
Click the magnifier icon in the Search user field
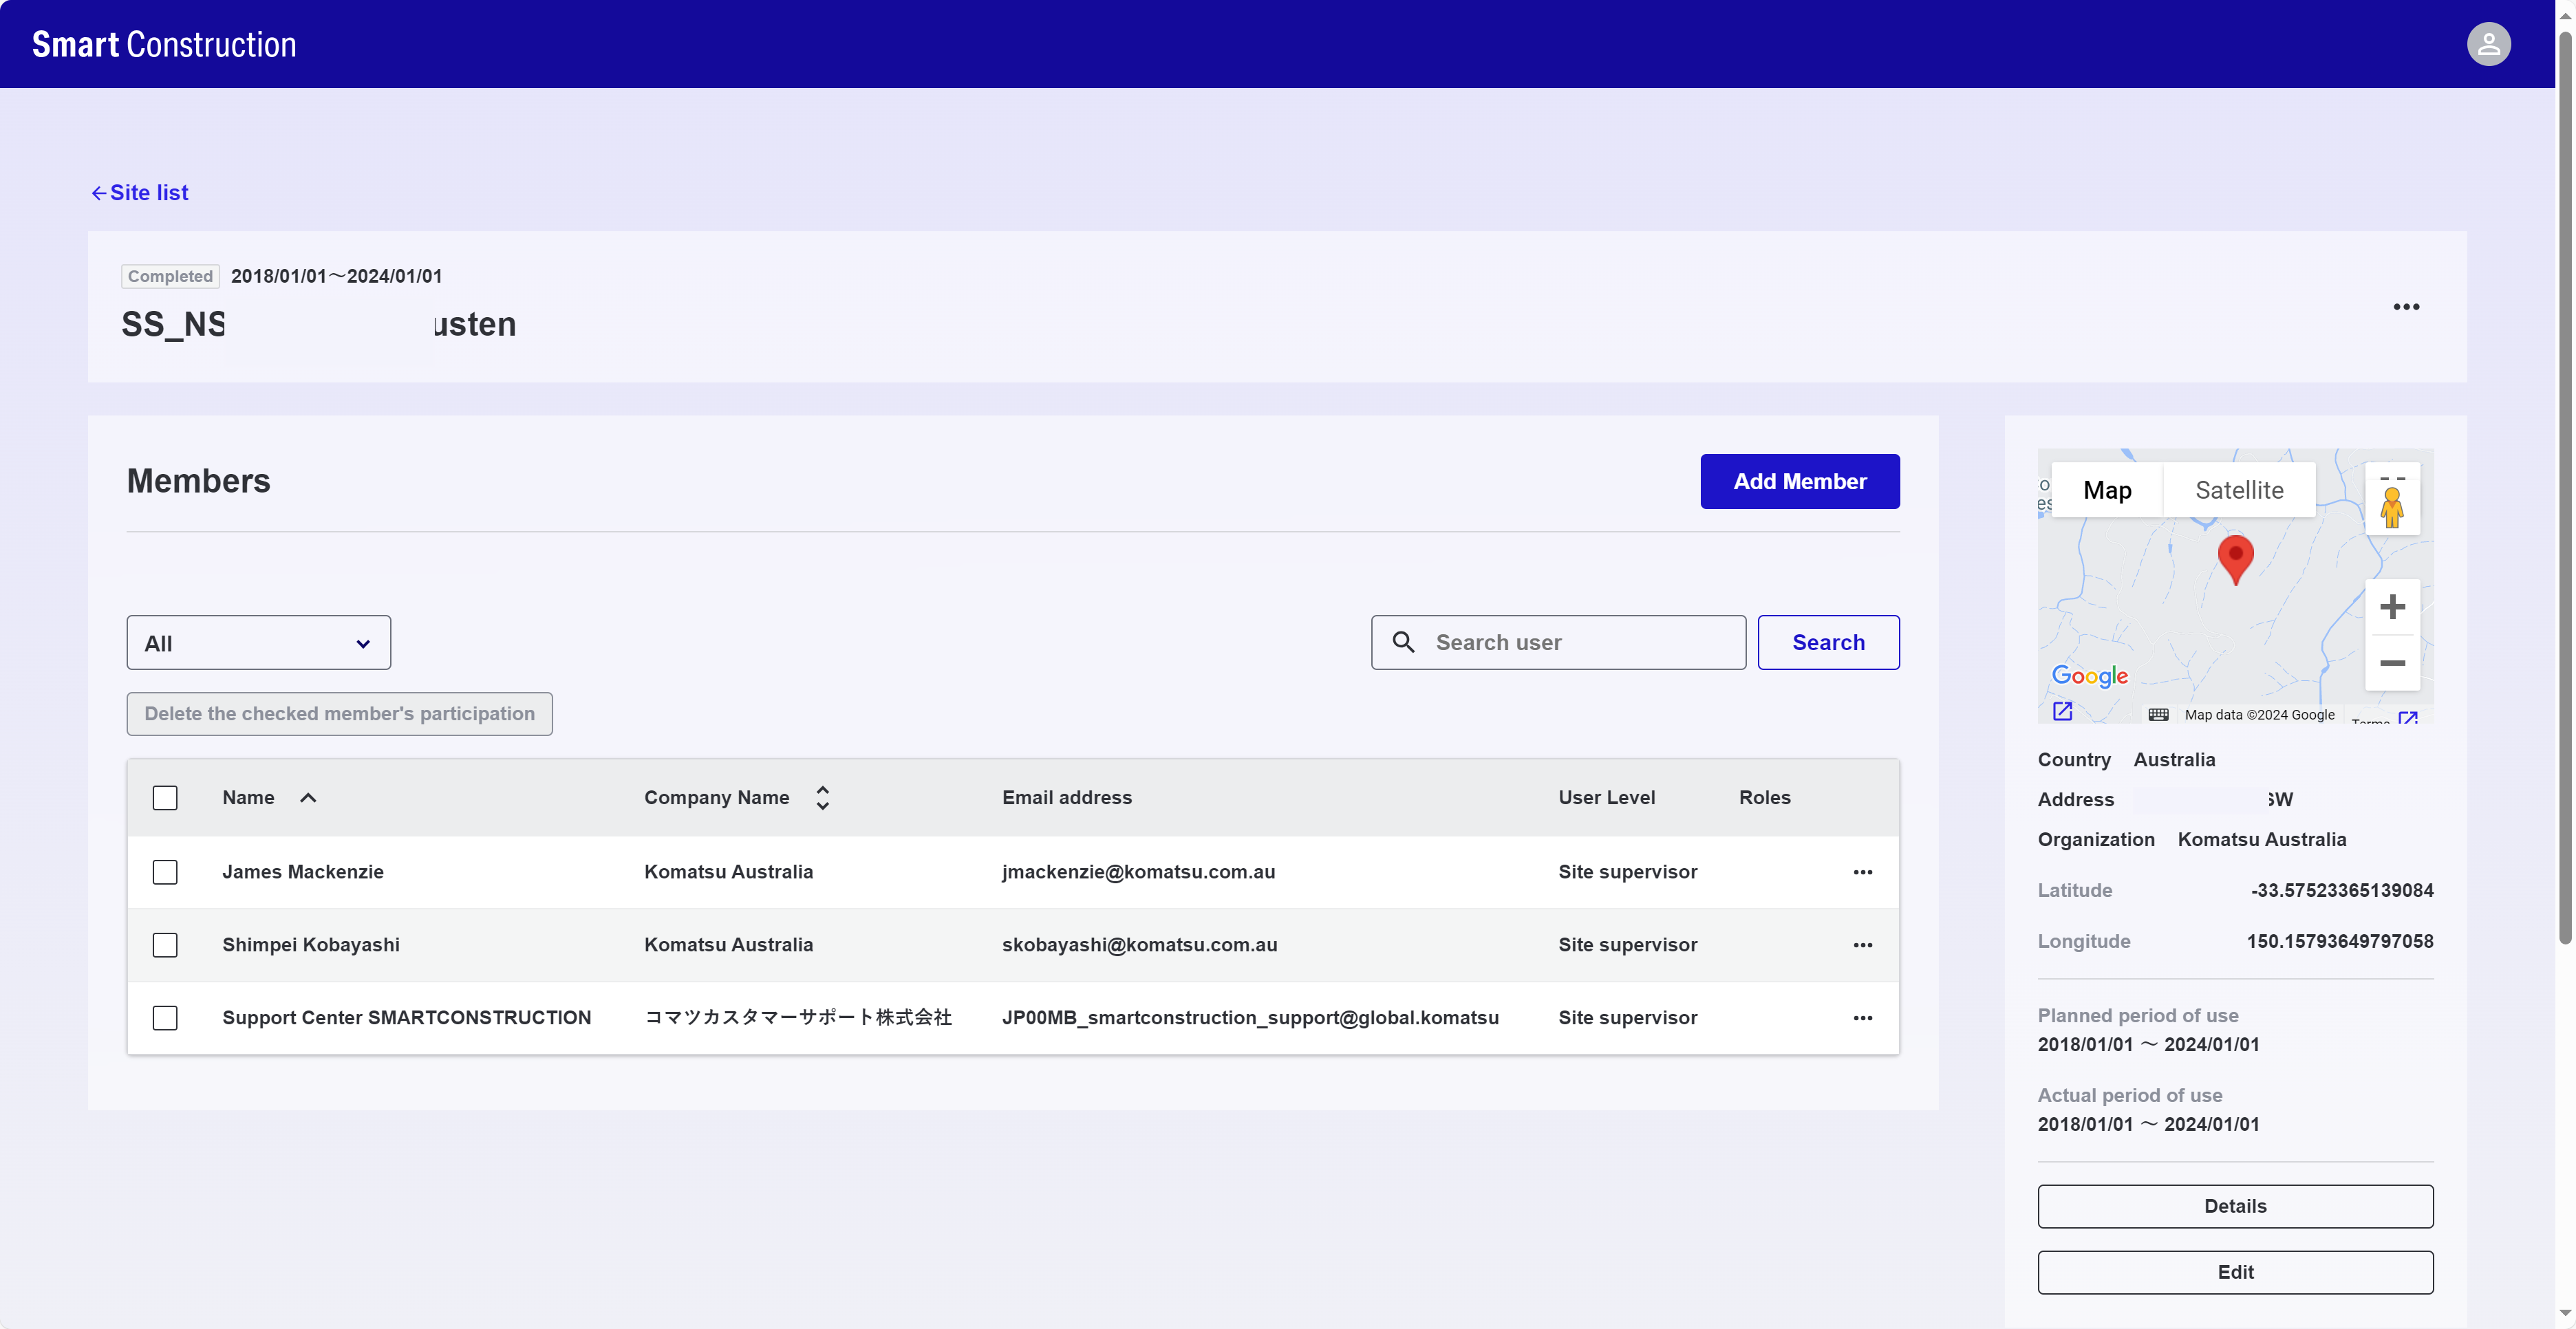(1403, 642)
